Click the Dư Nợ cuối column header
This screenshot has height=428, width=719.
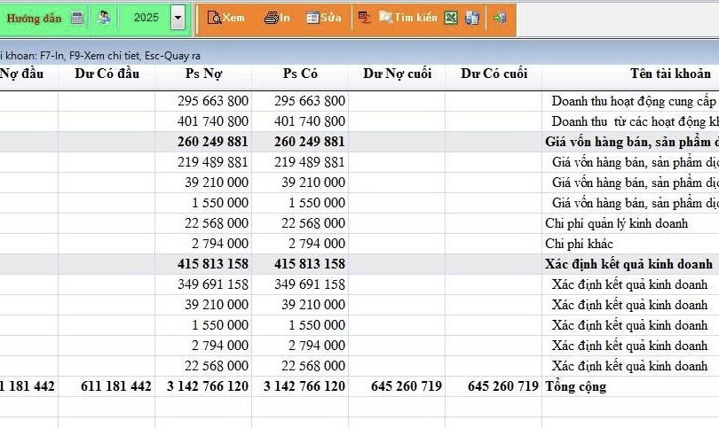pyautogui.click(x=397, y=74)
